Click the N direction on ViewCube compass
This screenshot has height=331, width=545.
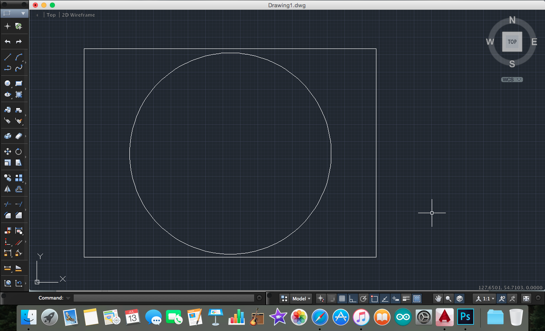(x=512, y=20)
